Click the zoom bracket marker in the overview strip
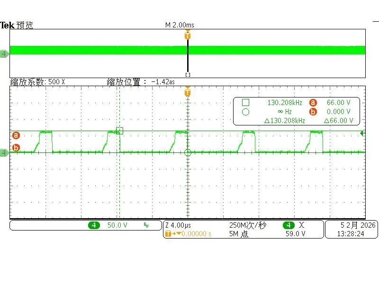 pos(188,75)
